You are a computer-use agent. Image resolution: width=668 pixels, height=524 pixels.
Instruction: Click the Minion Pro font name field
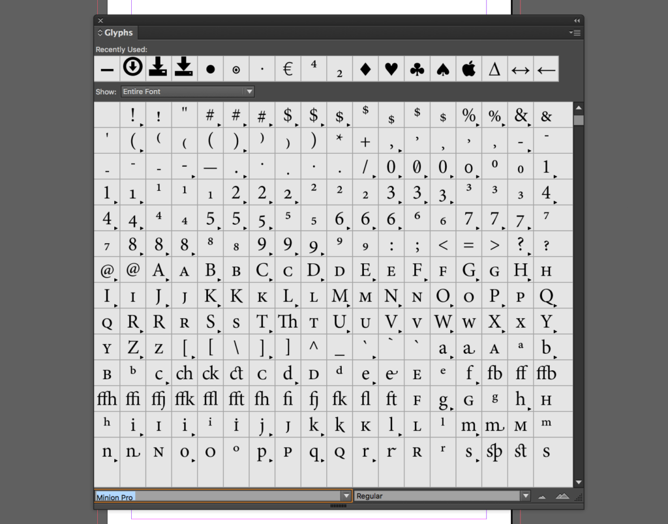196,496
